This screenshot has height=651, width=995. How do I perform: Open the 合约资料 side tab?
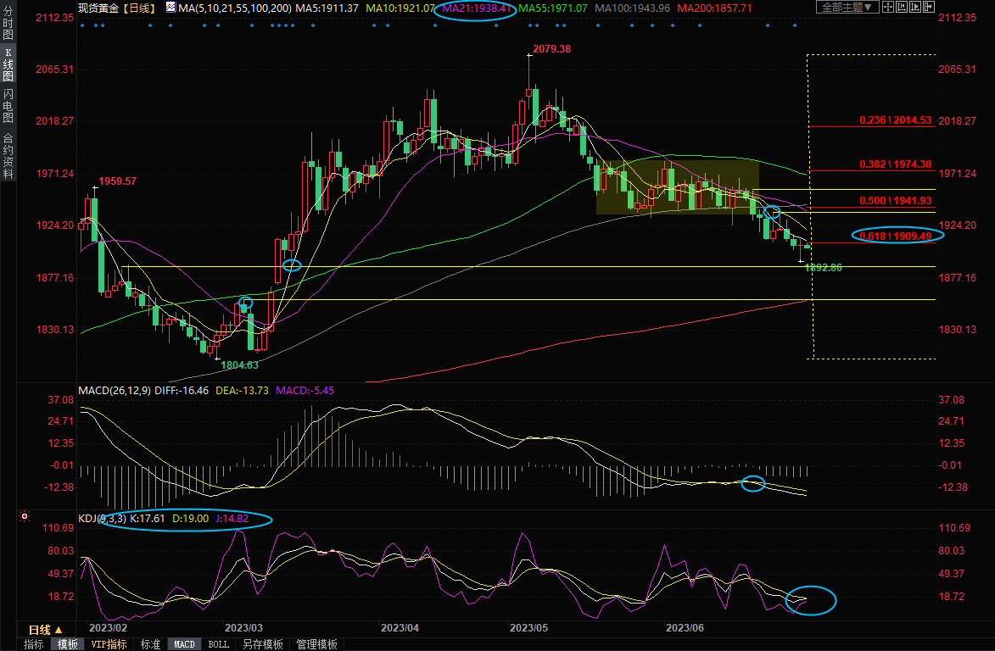pos(8,156)
